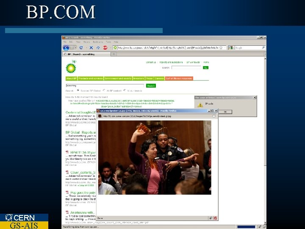The width and height of the screenshot is (305, 229).
Task: Click the main window vertical scrollbar
Action: tap(265, 140)
